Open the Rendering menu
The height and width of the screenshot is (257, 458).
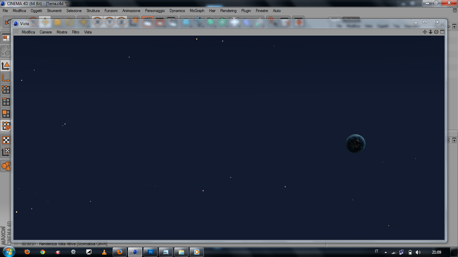228,11
